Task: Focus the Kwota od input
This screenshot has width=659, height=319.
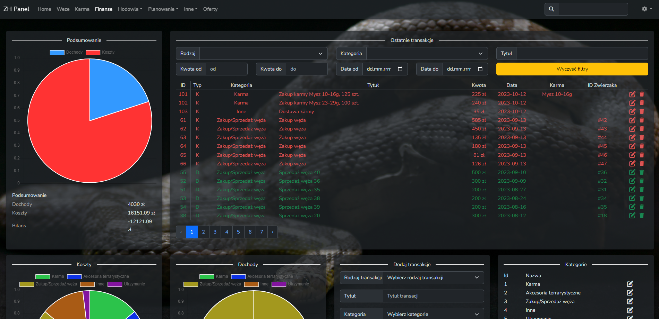Action: coord(226,69)
